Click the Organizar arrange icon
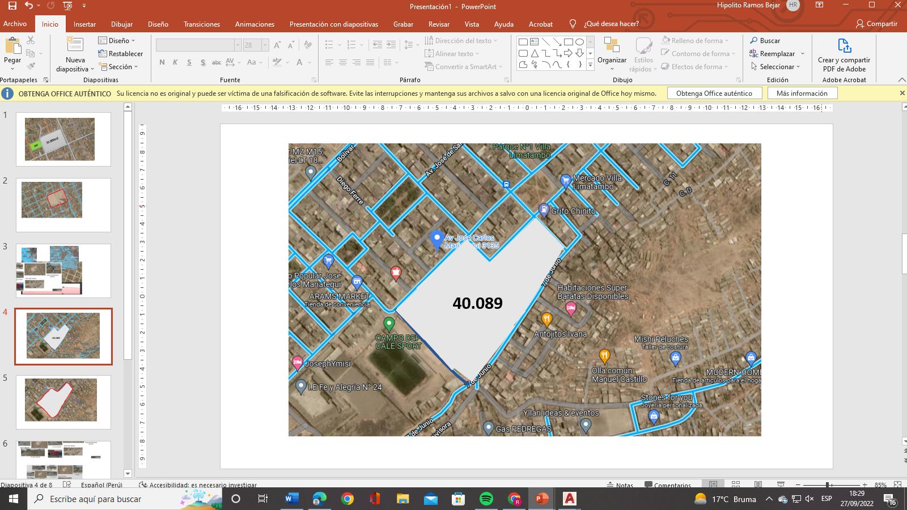 point(612,45)
